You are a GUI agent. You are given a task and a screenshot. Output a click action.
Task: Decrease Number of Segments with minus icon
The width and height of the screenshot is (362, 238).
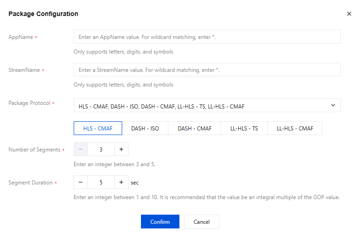pyautogui.click(x=81, y=149)
